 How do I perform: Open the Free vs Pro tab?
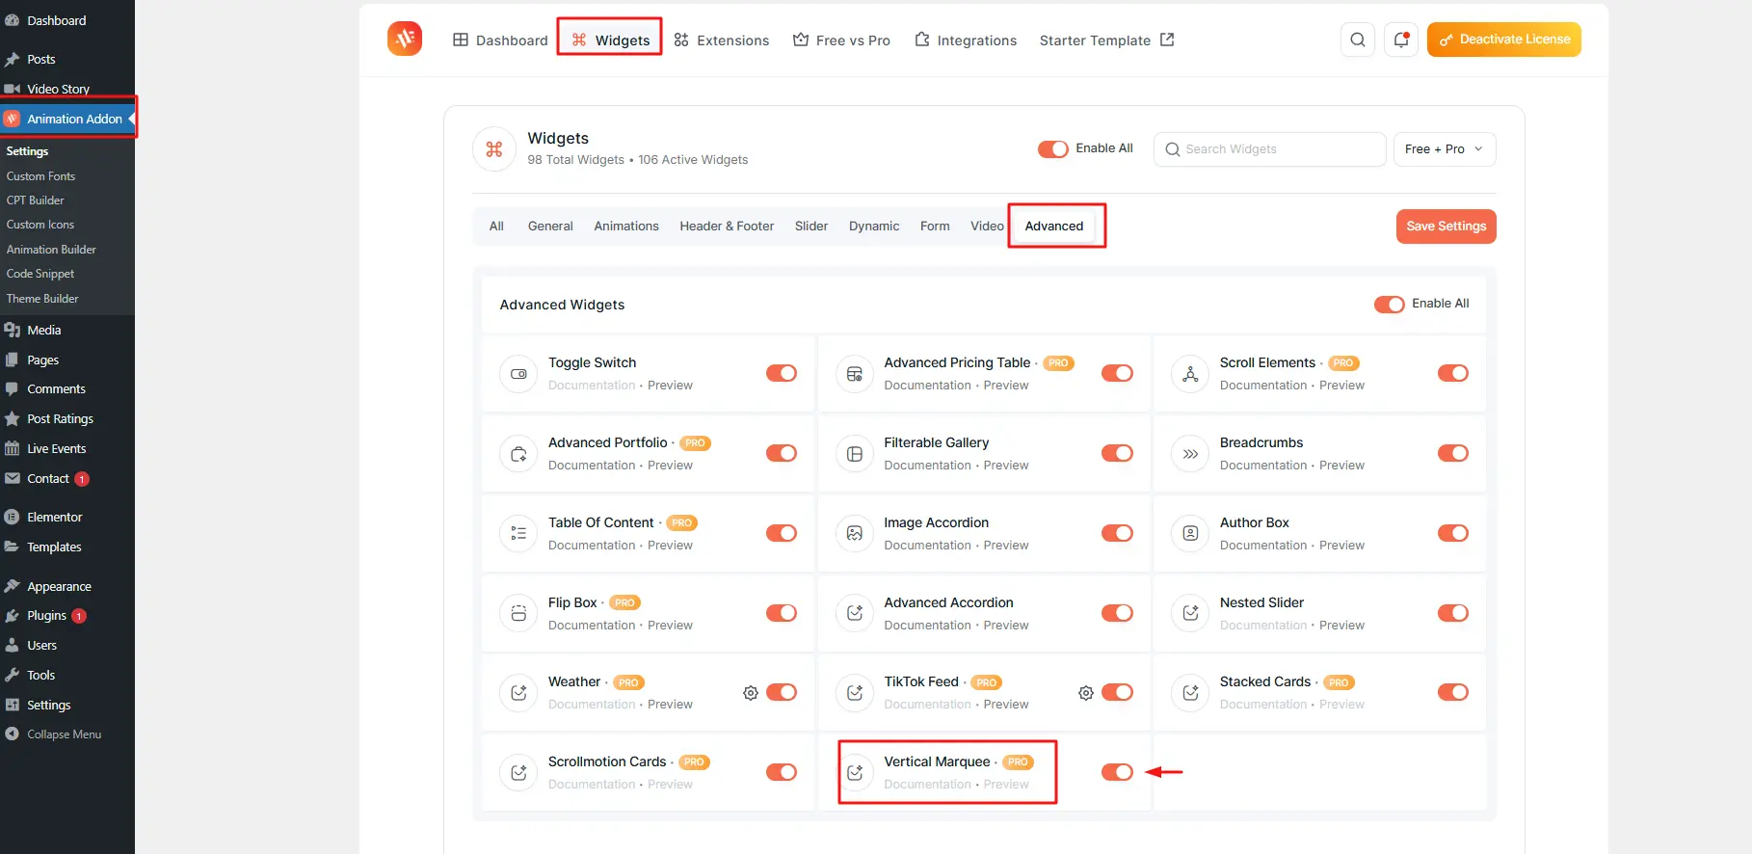[x=841, y=40]
